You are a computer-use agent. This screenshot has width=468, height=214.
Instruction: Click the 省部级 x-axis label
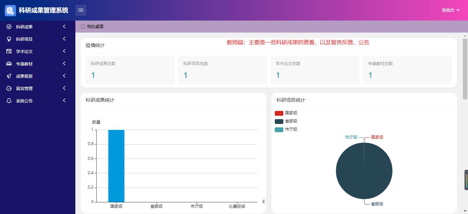click(x=157, y=206)
